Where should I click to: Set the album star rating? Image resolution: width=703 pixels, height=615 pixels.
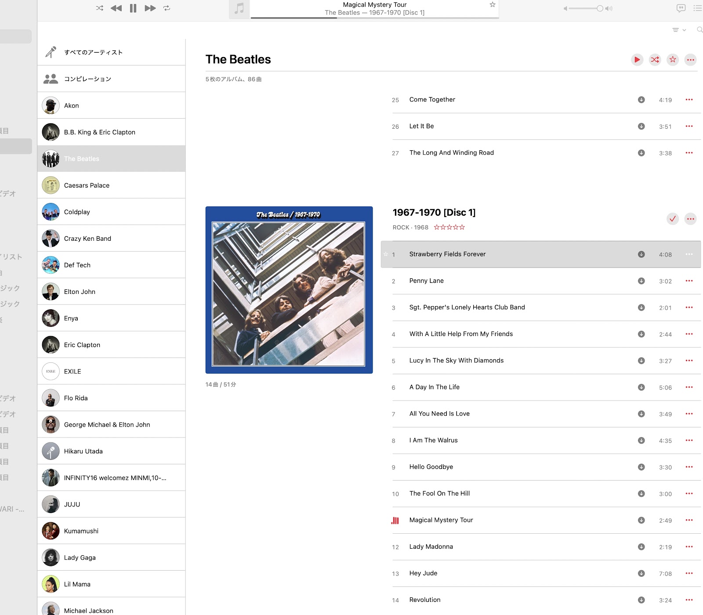click(x=449, y=227)
